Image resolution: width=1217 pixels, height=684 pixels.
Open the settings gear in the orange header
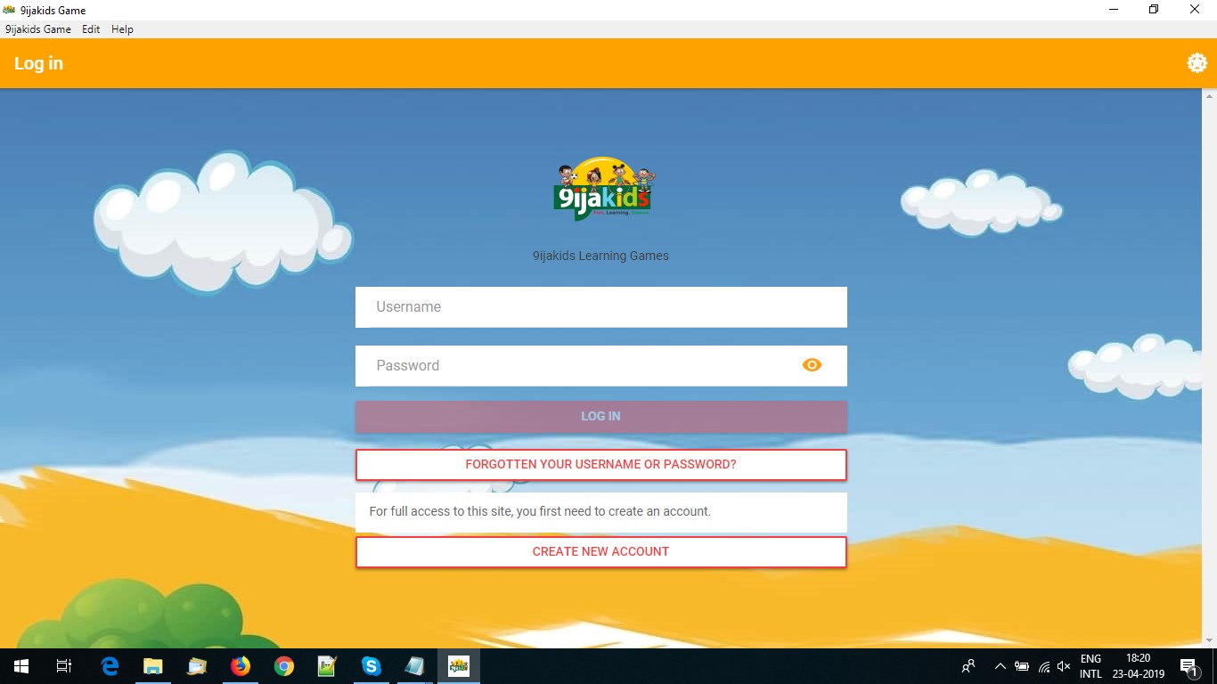(1197, 63)
